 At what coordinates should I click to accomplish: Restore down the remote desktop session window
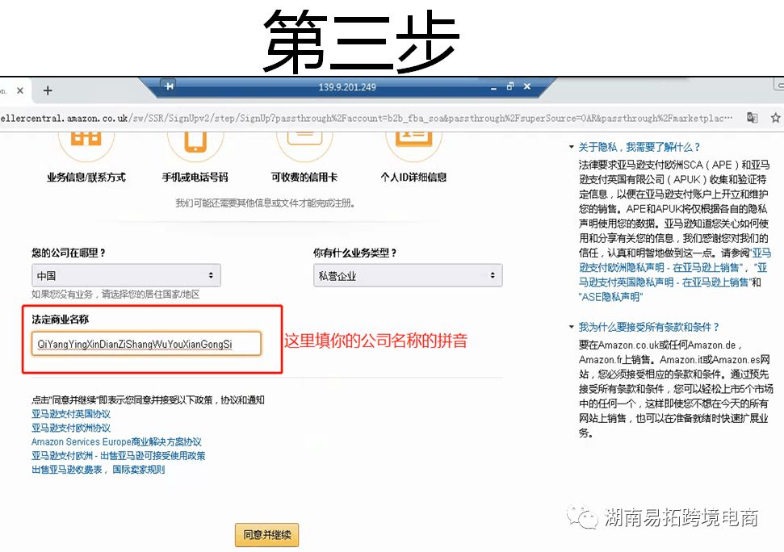pos(510,86)
